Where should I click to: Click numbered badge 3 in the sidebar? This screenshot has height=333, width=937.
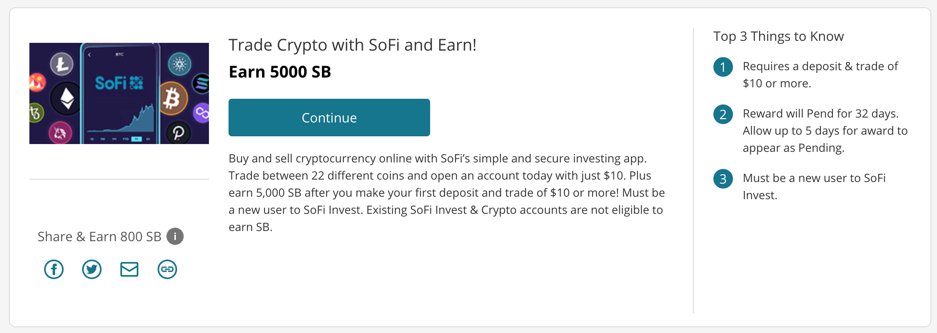[722, 179]
